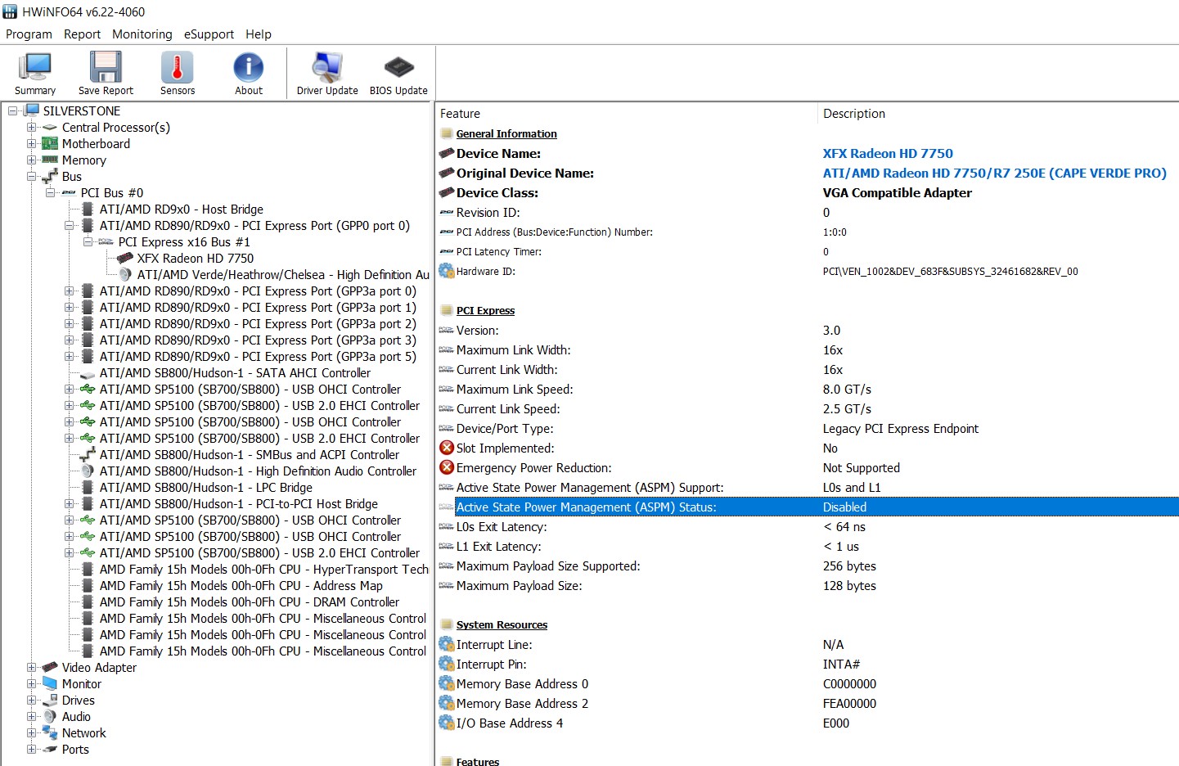Click the About info icon

[x=249, y=67]
